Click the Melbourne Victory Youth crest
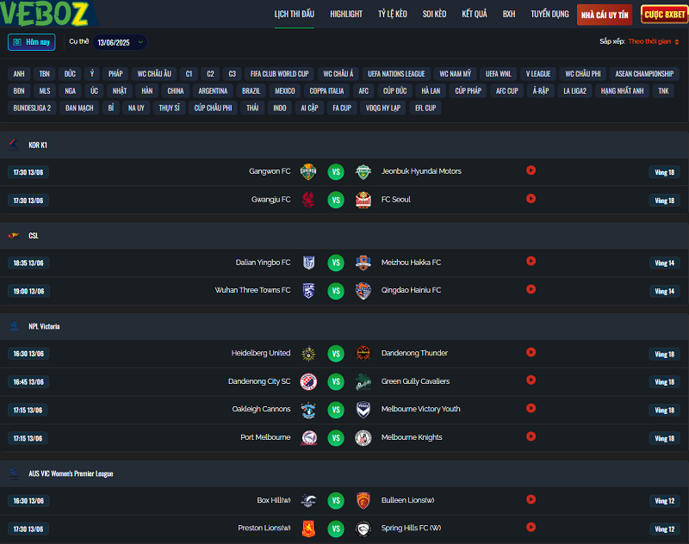 point(363,410)
